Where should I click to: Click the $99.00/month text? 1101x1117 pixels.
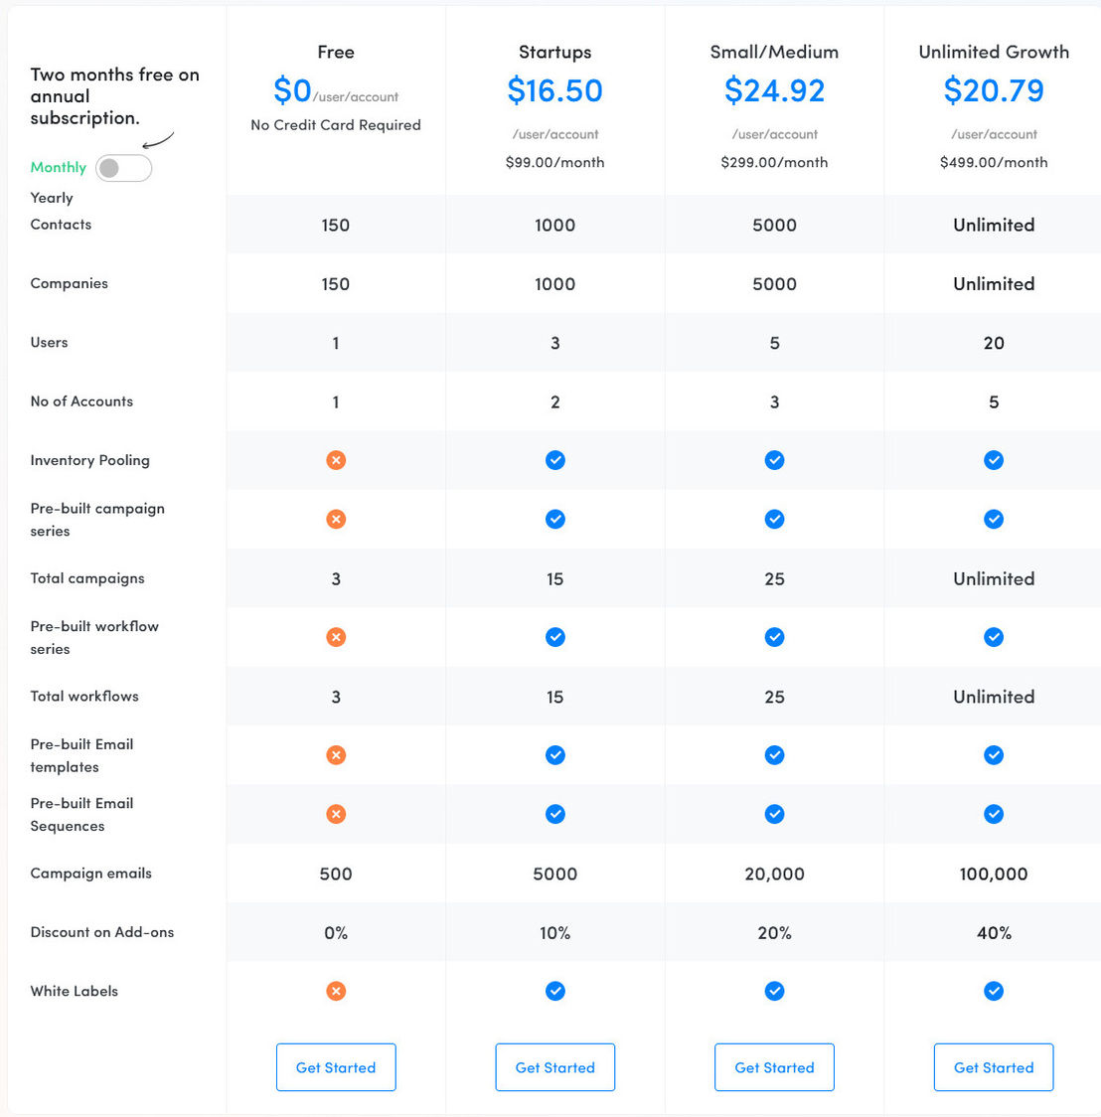(x=555, y=162)
